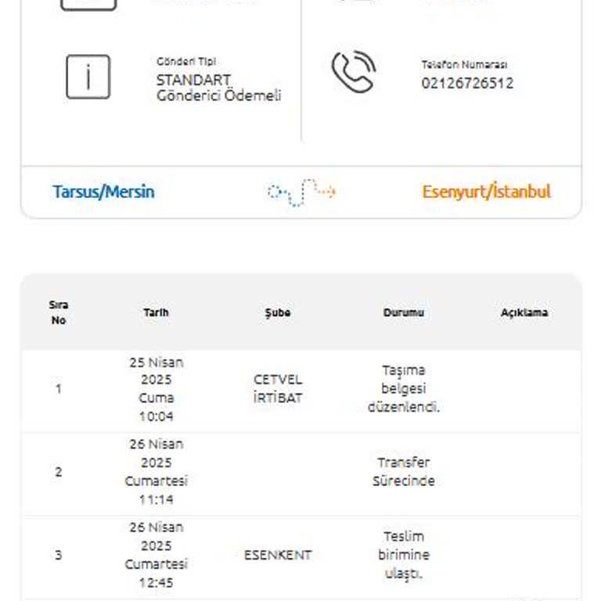Click the Tarsus/Mersin origin label
This screenshot has width=601, height=601.
103,192
